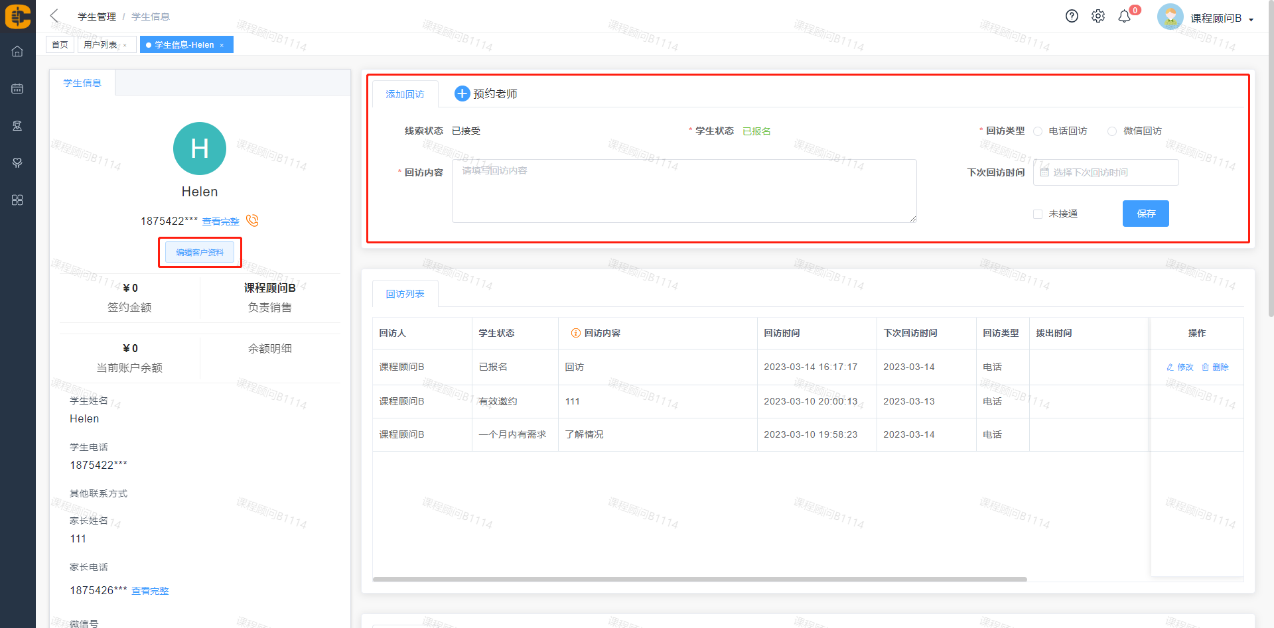Select the 微信回访 radio option
1274x628 pixels.
click(x=1112, y=131)
